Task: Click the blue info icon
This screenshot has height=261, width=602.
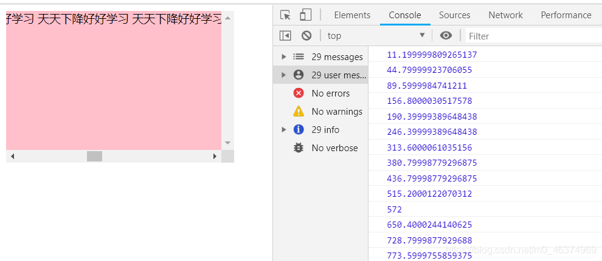Action: [x=299, y=129]
